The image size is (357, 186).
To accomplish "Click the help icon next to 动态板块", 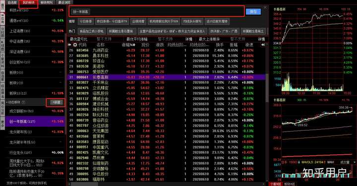I will (23, 102).
